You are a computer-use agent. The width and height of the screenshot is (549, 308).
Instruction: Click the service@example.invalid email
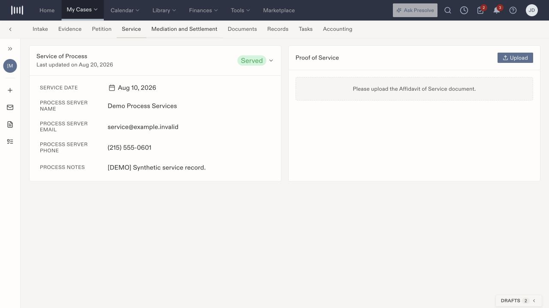click(143, 127)
